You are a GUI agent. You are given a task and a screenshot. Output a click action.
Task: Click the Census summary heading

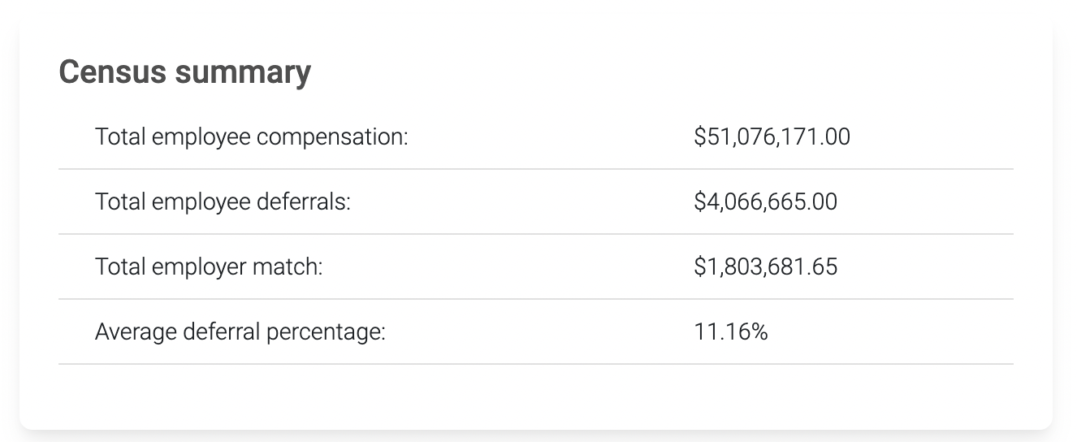[x=184, y=72]
